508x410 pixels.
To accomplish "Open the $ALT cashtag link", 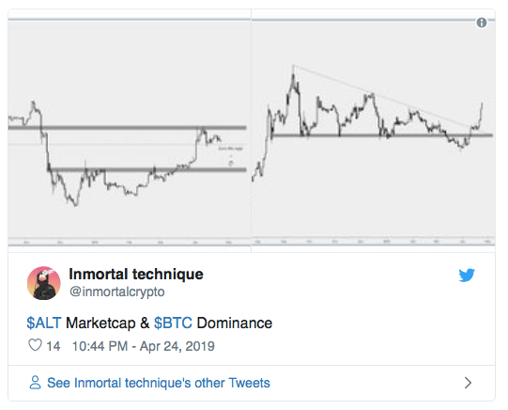I will [44, 323].
